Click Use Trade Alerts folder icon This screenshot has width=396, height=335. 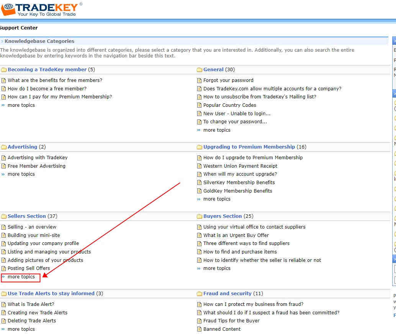click(3, 294)
